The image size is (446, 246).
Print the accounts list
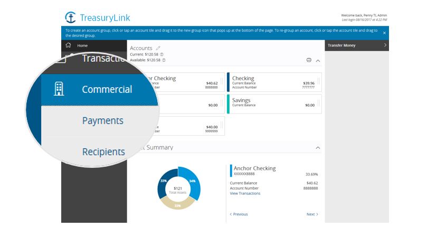coord(309,60)
